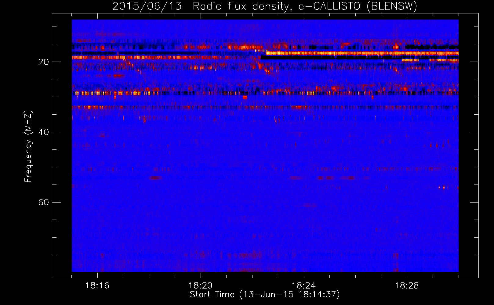494x305 pixels.
Task: Click the "Start Time (13-Jun-15 18:14:37)" axis label
Action: tap(265, 295)
